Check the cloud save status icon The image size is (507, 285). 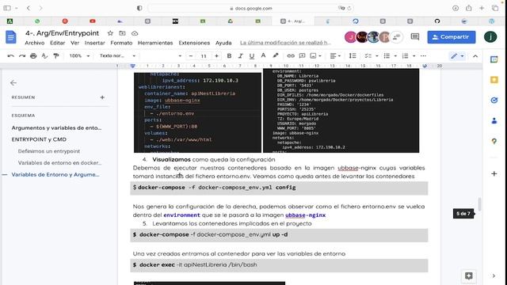[135, 33]
